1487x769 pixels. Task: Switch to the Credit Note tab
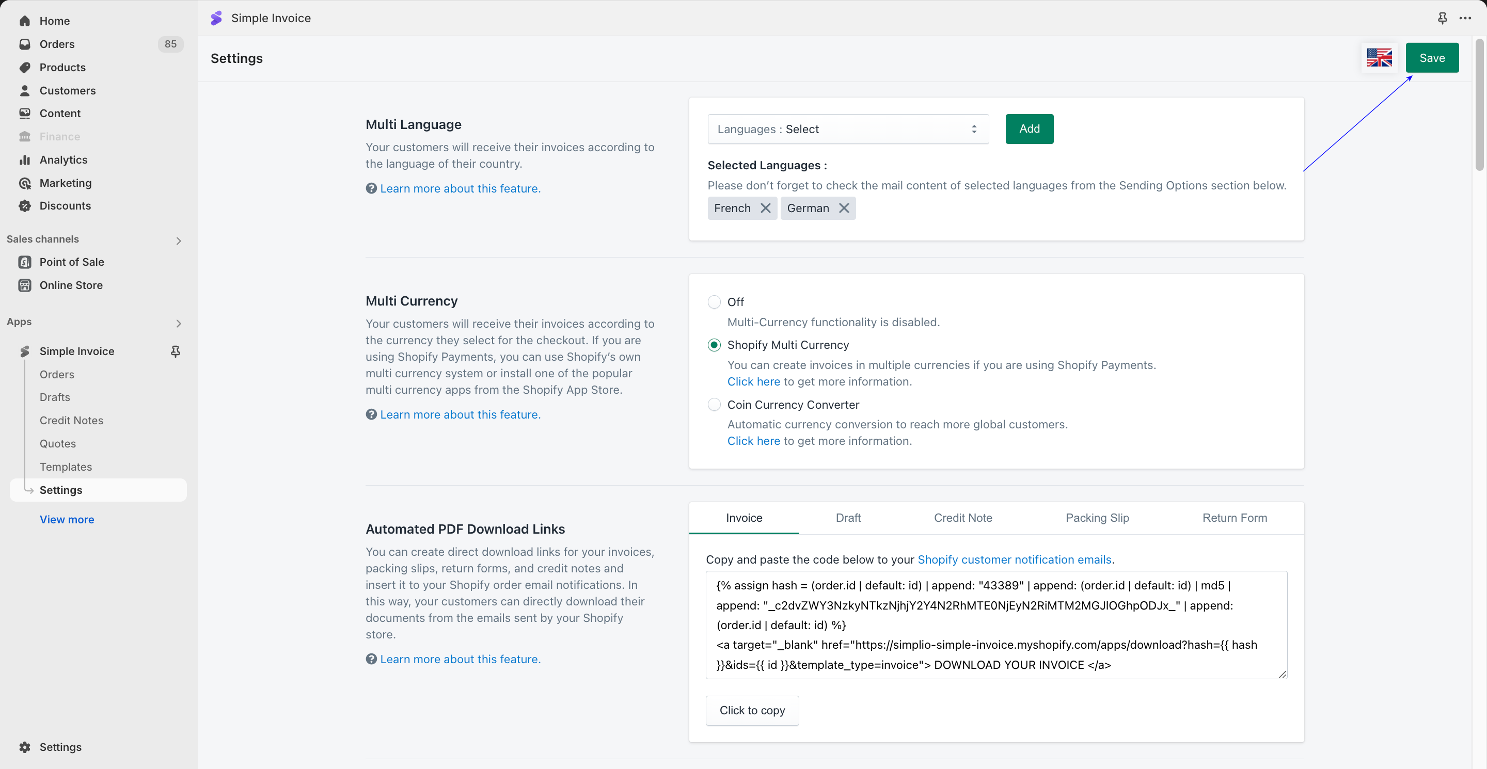pos(962,518)
